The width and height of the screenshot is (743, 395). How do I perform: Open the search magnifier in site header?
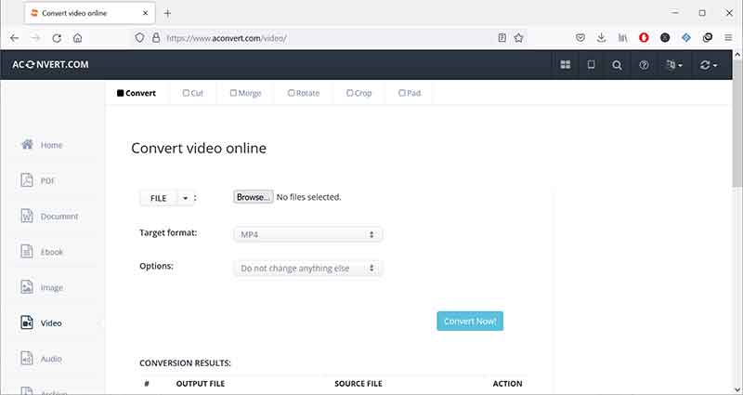[x=618, y=65]
